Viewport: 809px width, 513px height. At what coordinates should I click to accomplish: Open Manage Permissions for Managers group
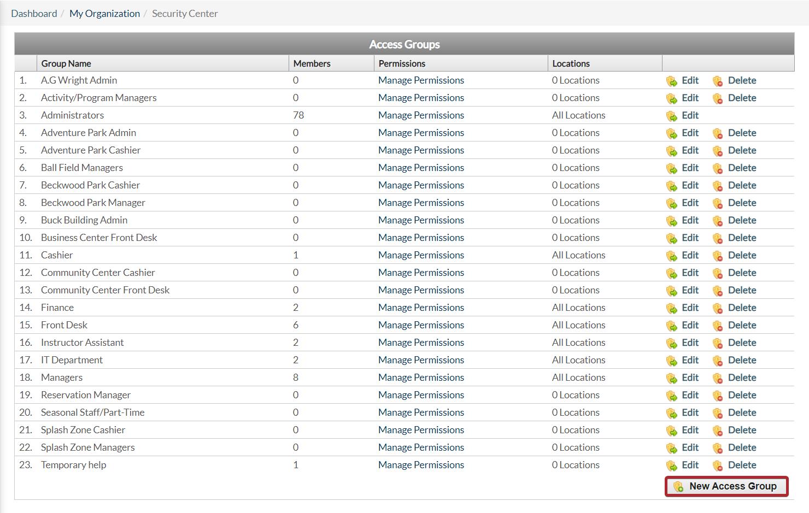(x=421, y=378)
